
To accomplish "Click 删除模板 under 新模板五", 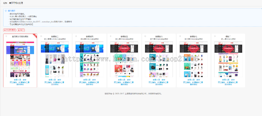I will pyautogui.click(x=124, y=84).
